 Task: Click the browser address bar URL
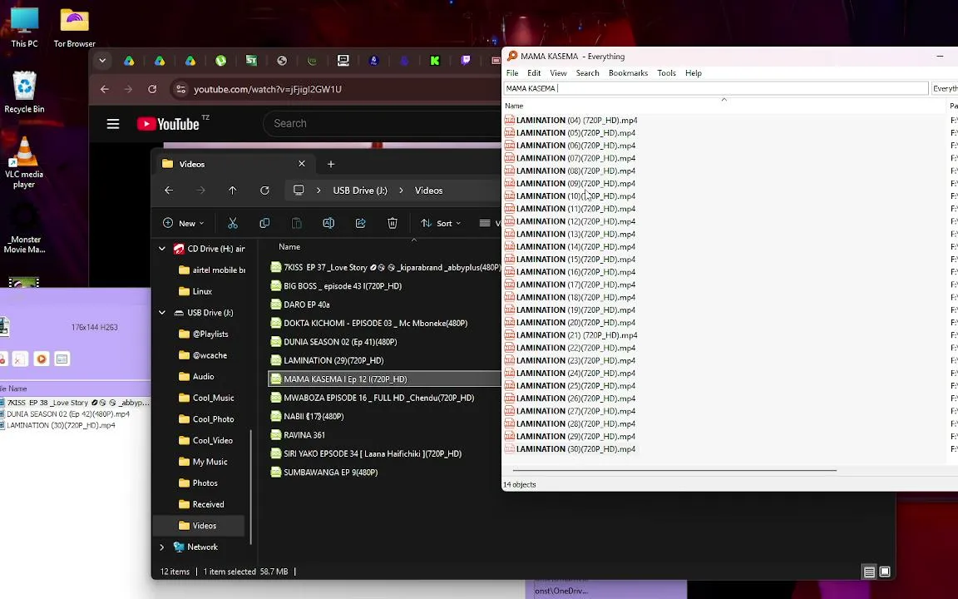(268, 89)
